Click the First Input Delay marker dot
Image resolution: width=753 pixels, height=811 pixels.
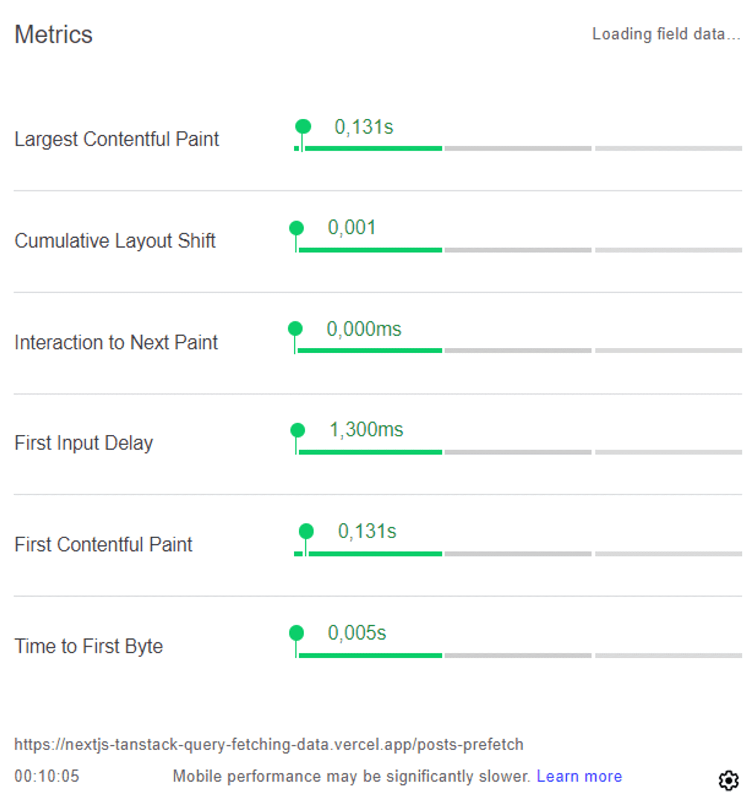click(x=297, y=430)
